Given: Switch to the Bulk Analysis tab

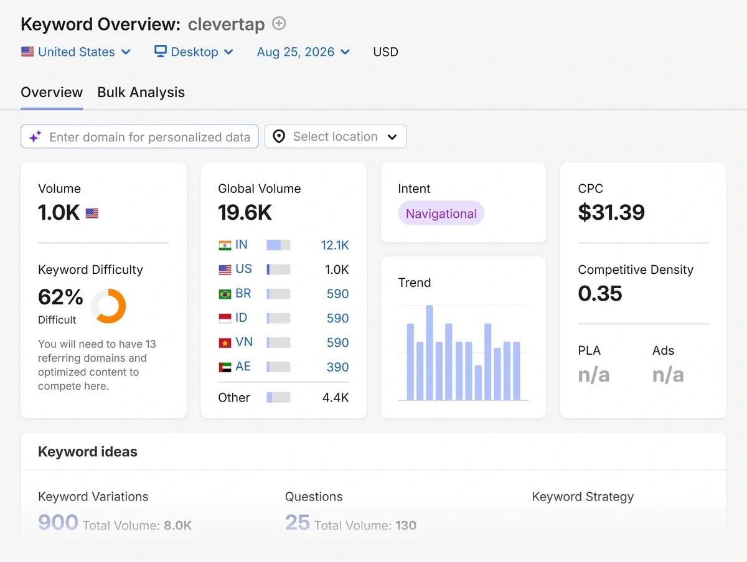Looking at the screenshot, I should pos(141,92).
